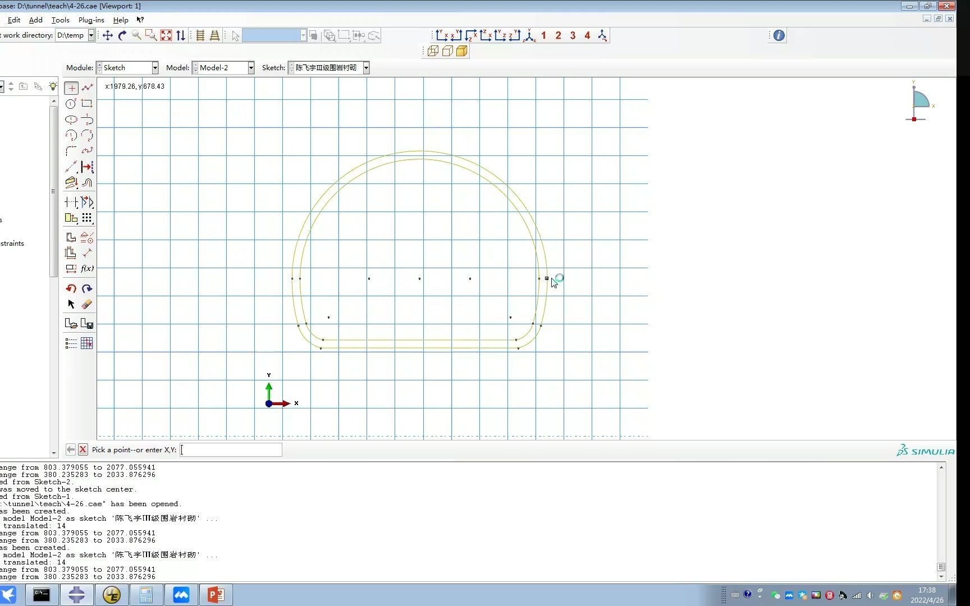
Task: Select the Magnify View tool
Action: click(136, 35)
